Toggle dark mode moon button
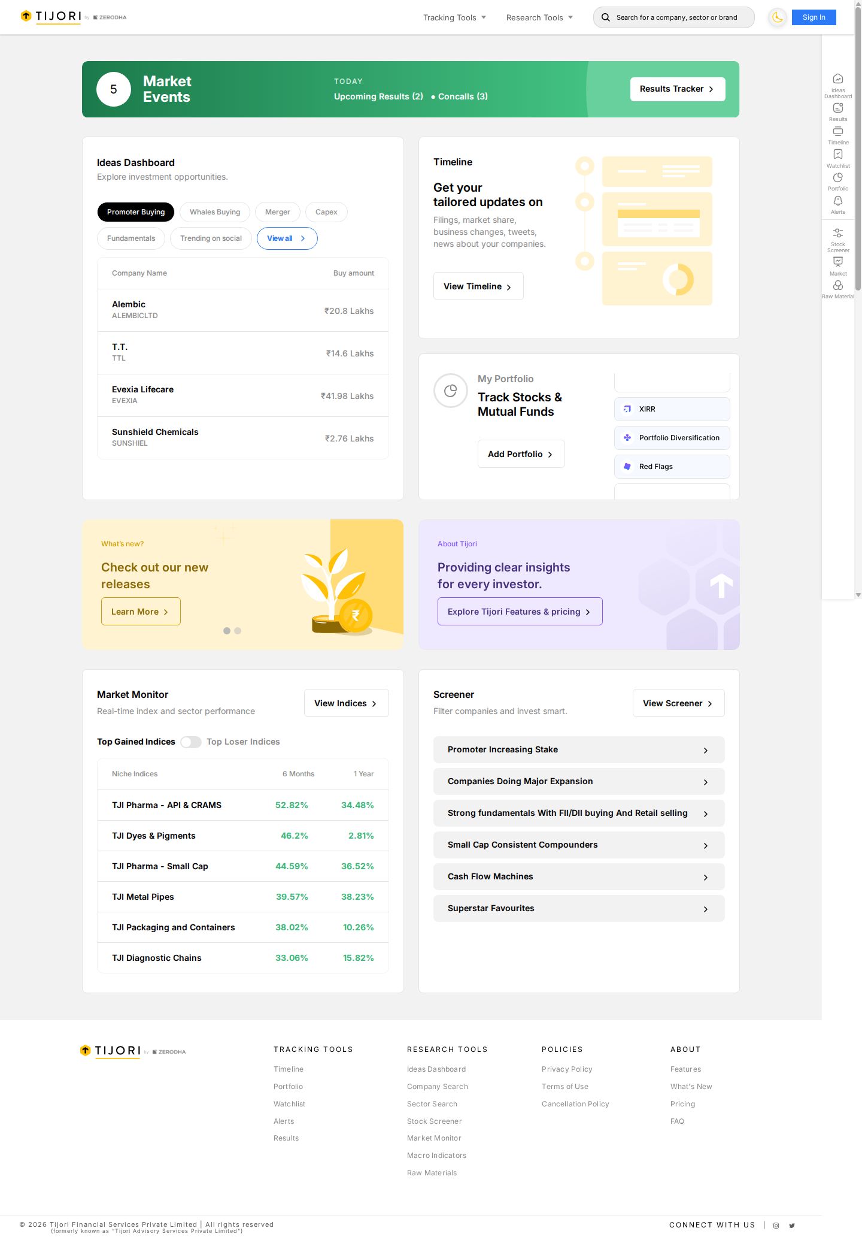 point(777,17)
